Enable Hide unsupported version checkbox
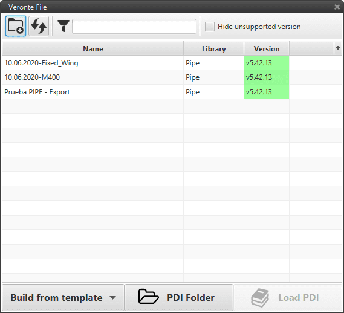Screen dimensions: 344x313 point(210,27)
